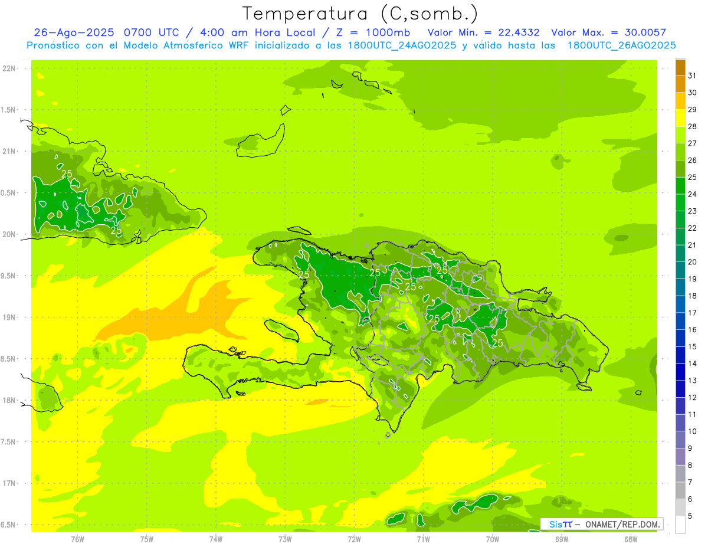This screenshot has height=547, width=708.
Task: Click the title "Temperatura (C,somb.)"
Action: pos(360,14)
